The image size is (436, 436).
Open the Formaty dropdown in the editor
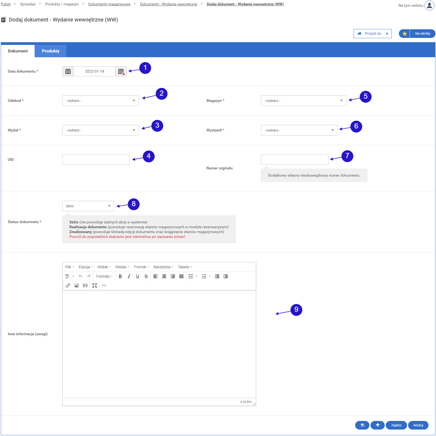104,276
